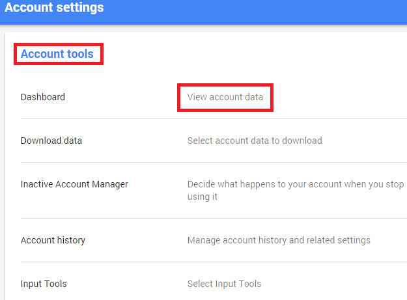Open Inactive Account Manager
The width and height of the screenshot is (407, 300).
[x=74, y=184]
